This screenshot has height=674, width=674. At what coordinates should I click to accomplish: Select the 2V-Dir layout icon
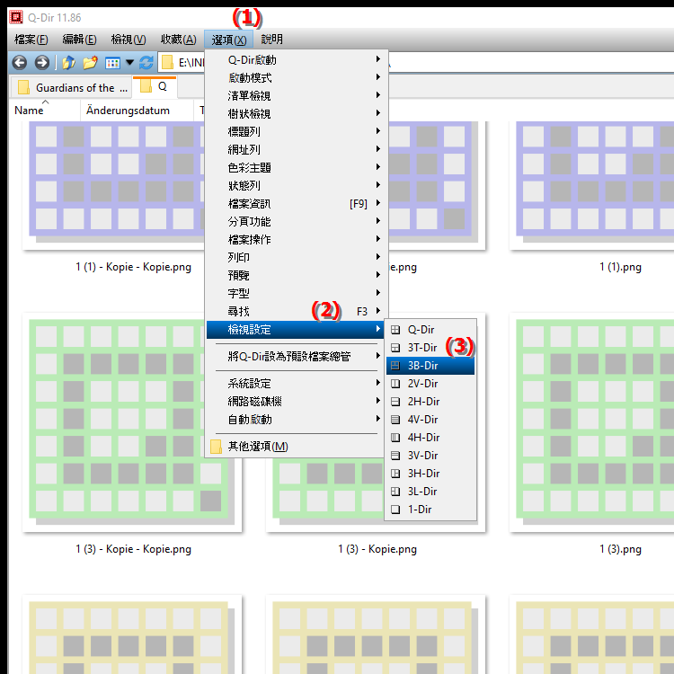point(395,384)
